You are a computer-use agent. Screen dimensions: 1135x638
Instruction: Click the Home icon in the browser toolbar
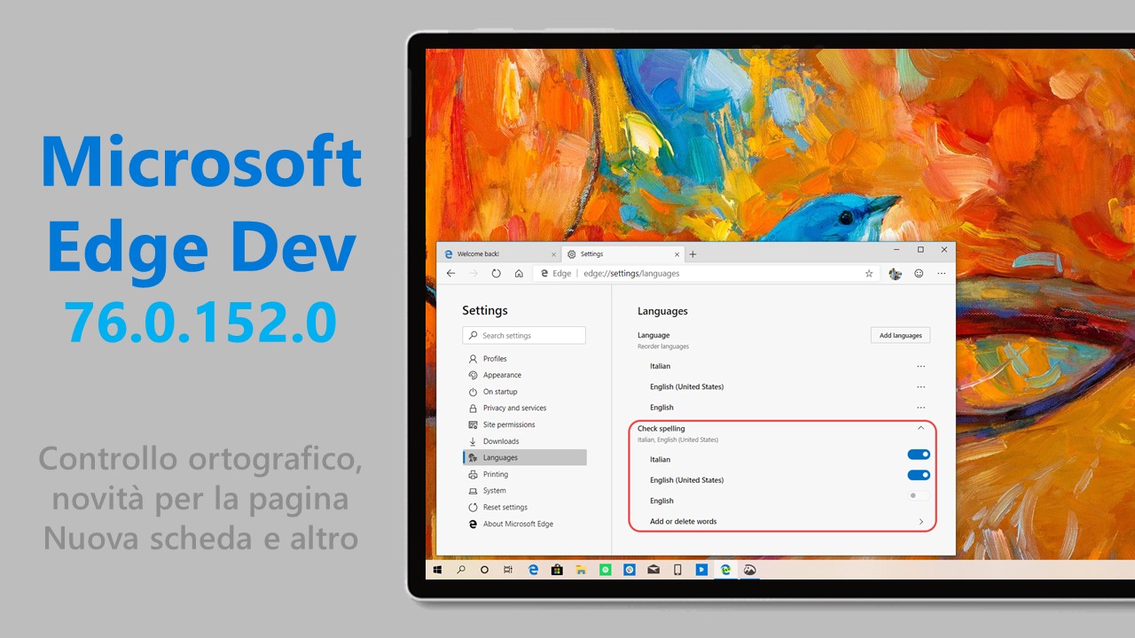click(x=518, y=274)
